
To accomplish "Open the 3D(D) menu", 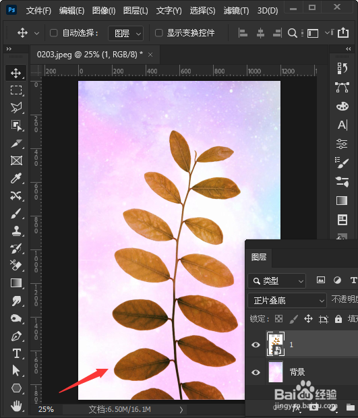I will click(268, 11).
